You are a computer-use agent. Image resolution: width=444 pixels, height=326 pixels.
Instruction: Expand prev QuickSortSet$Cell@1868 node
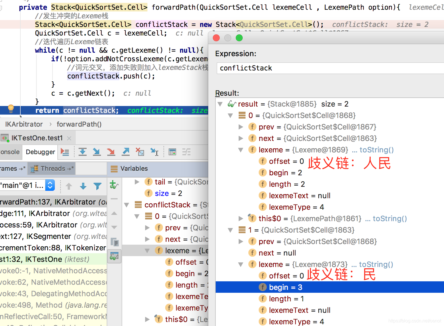241,241
